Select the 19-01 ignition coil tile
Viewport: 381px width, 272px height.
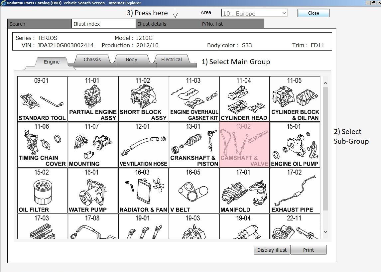(143, 226)
